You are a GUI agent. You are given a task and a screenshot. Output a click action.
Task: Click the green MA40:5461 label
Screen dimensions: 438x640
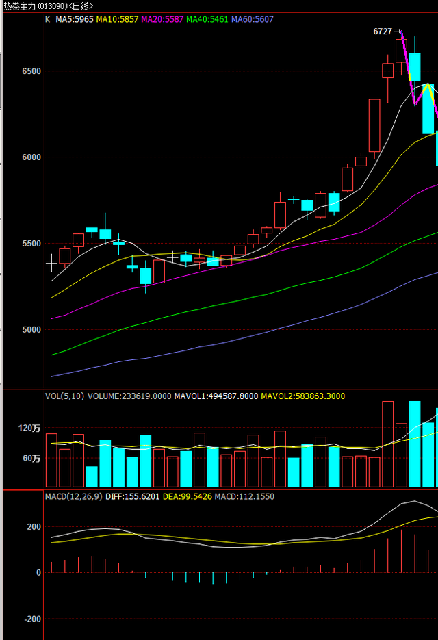tap(207, 20)
